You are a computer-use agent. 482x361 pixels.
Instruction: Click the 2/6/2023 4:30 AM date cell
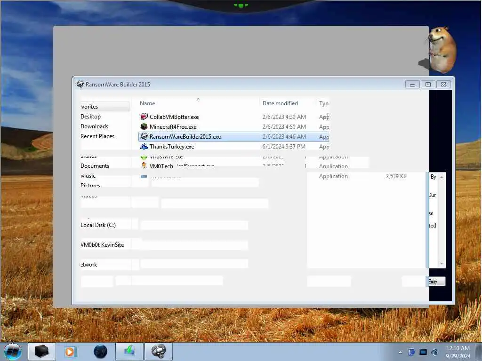tap(284, 117)
